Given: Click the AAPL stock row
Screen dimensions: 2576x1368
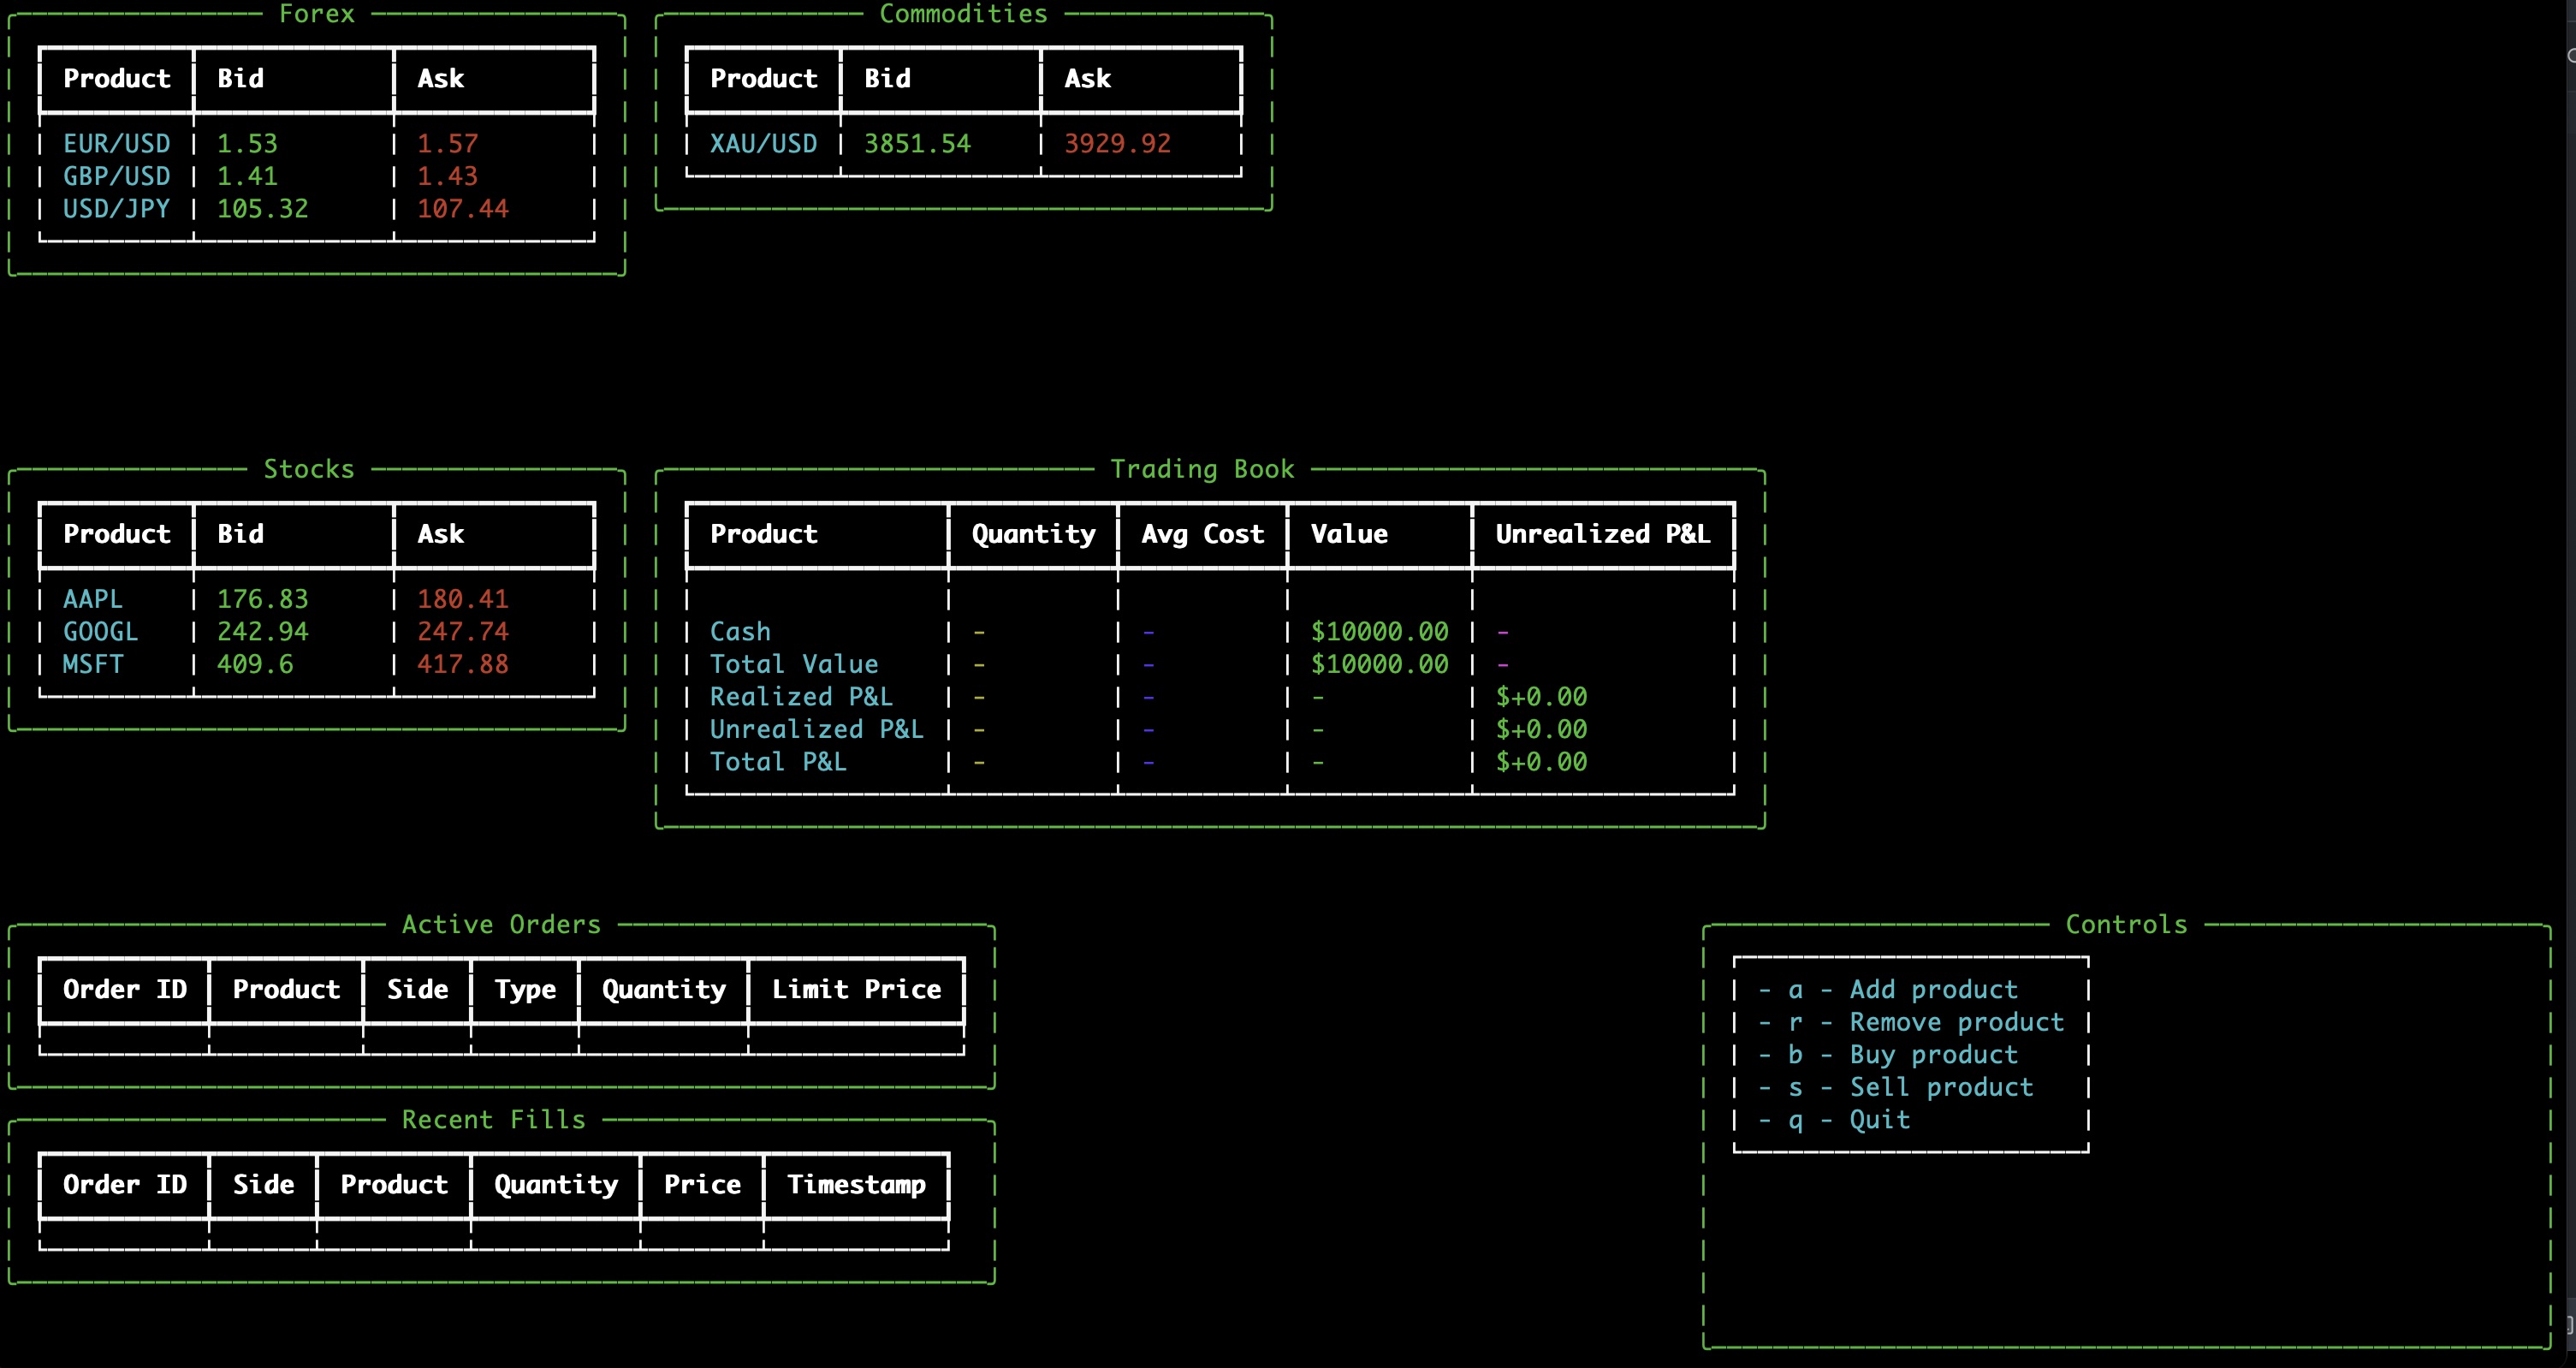Looking at the screenshot, I should point(92,599).
